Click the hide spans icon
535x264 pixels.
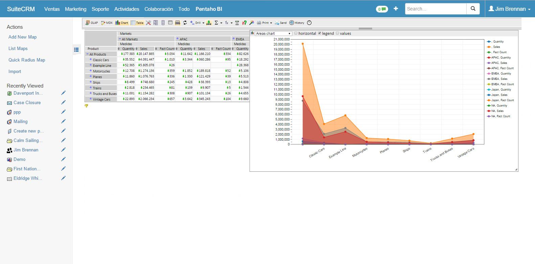point(163,23)
